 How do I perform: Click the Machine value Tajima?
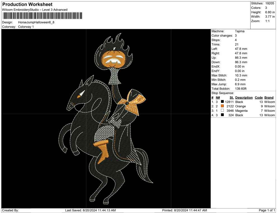[240, 31]
